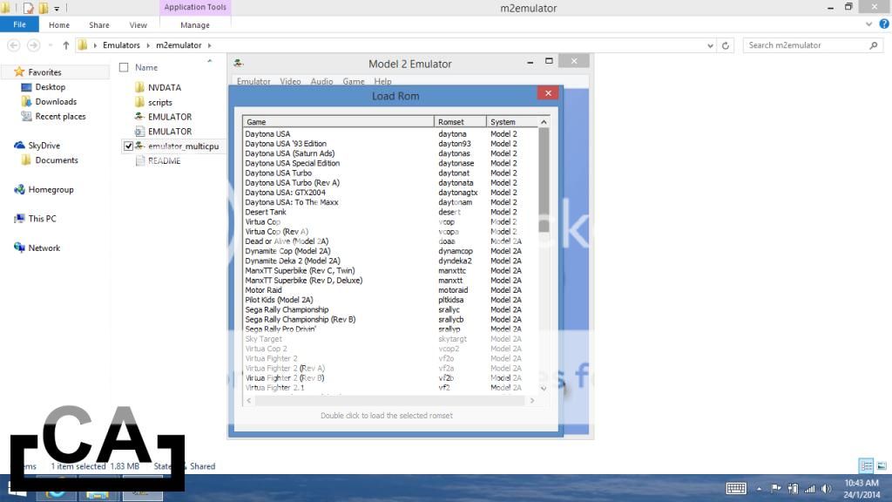Click the volume speaker icon in system tray

click(x=826, y=488)
